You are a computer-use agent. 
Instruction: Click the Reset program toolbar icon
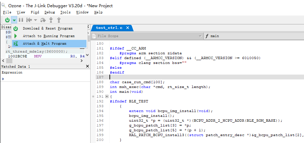[x=29, y=20]
